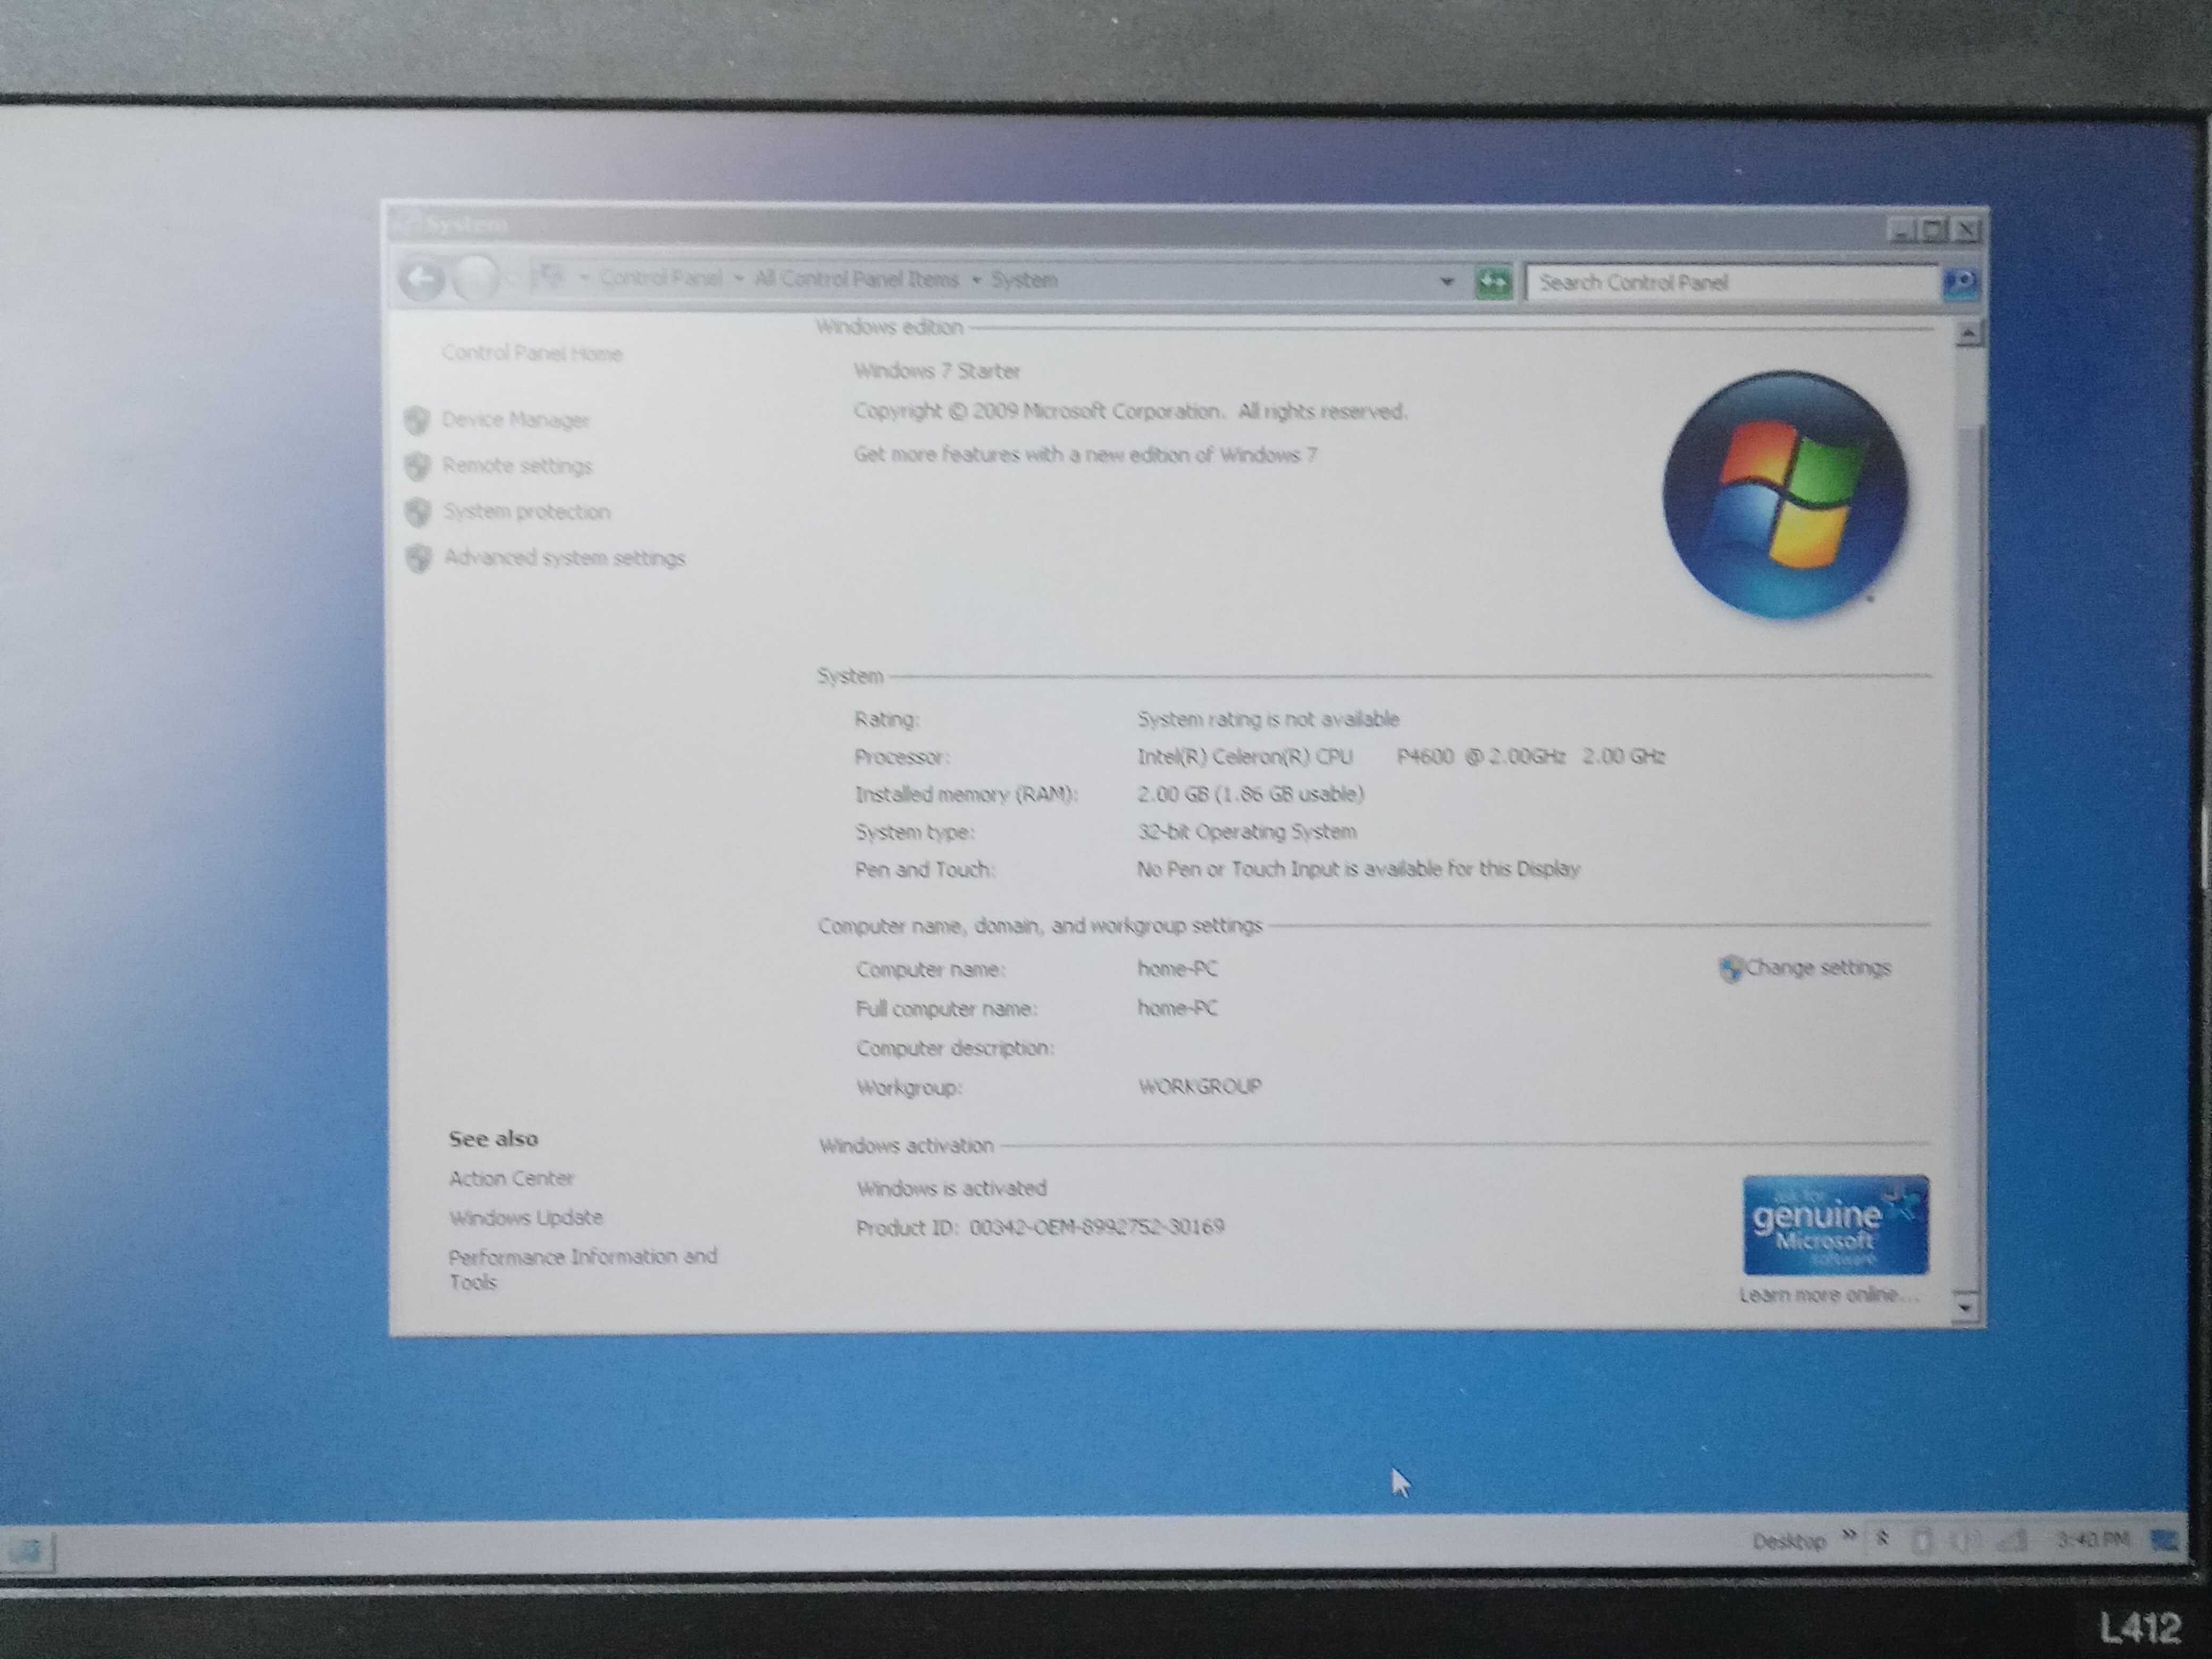Open Remote settings
This screenshot has height=1659, width=2212.
click(517, 466)
